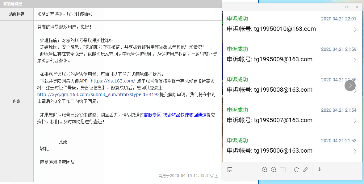
Task: Click timestamp 2020.04.21 21:59
Action: pos(339,49)
